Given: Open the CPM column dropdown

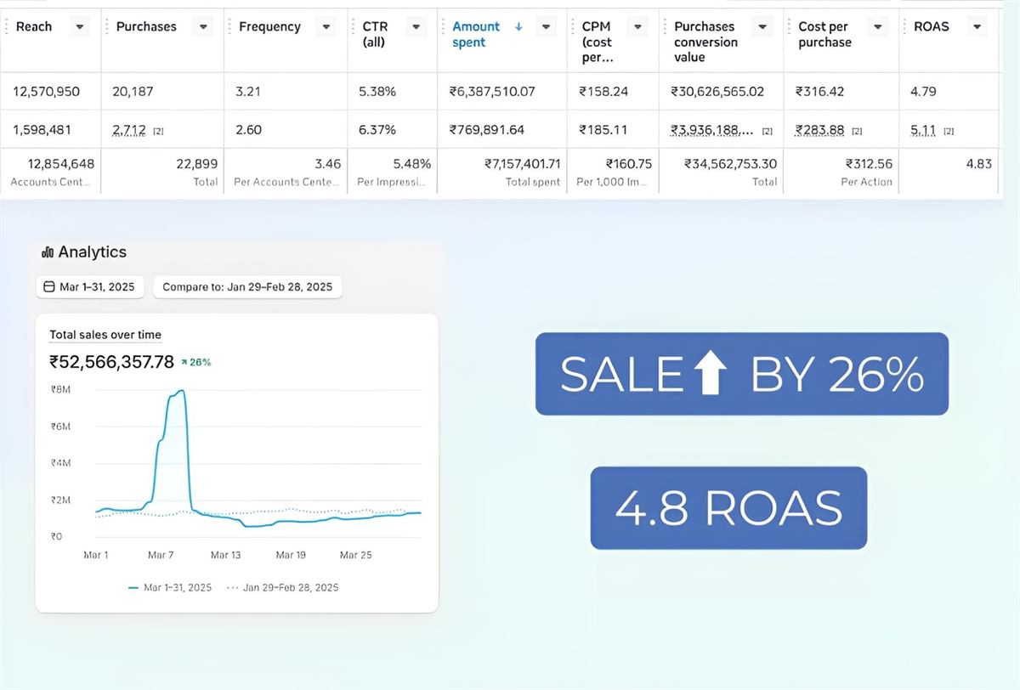Looking at the screenshot, I should point(637,26).
